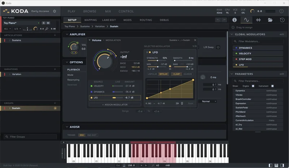
Task: Click the Assign Modulator button
Action: (x=115, y=105)
